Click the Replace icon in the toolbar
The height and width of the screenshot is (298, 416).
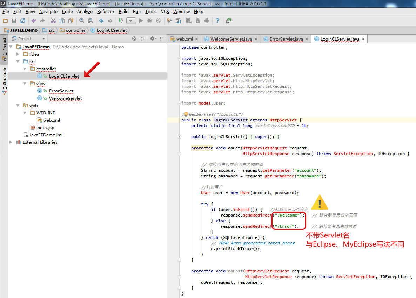point(90,21)
